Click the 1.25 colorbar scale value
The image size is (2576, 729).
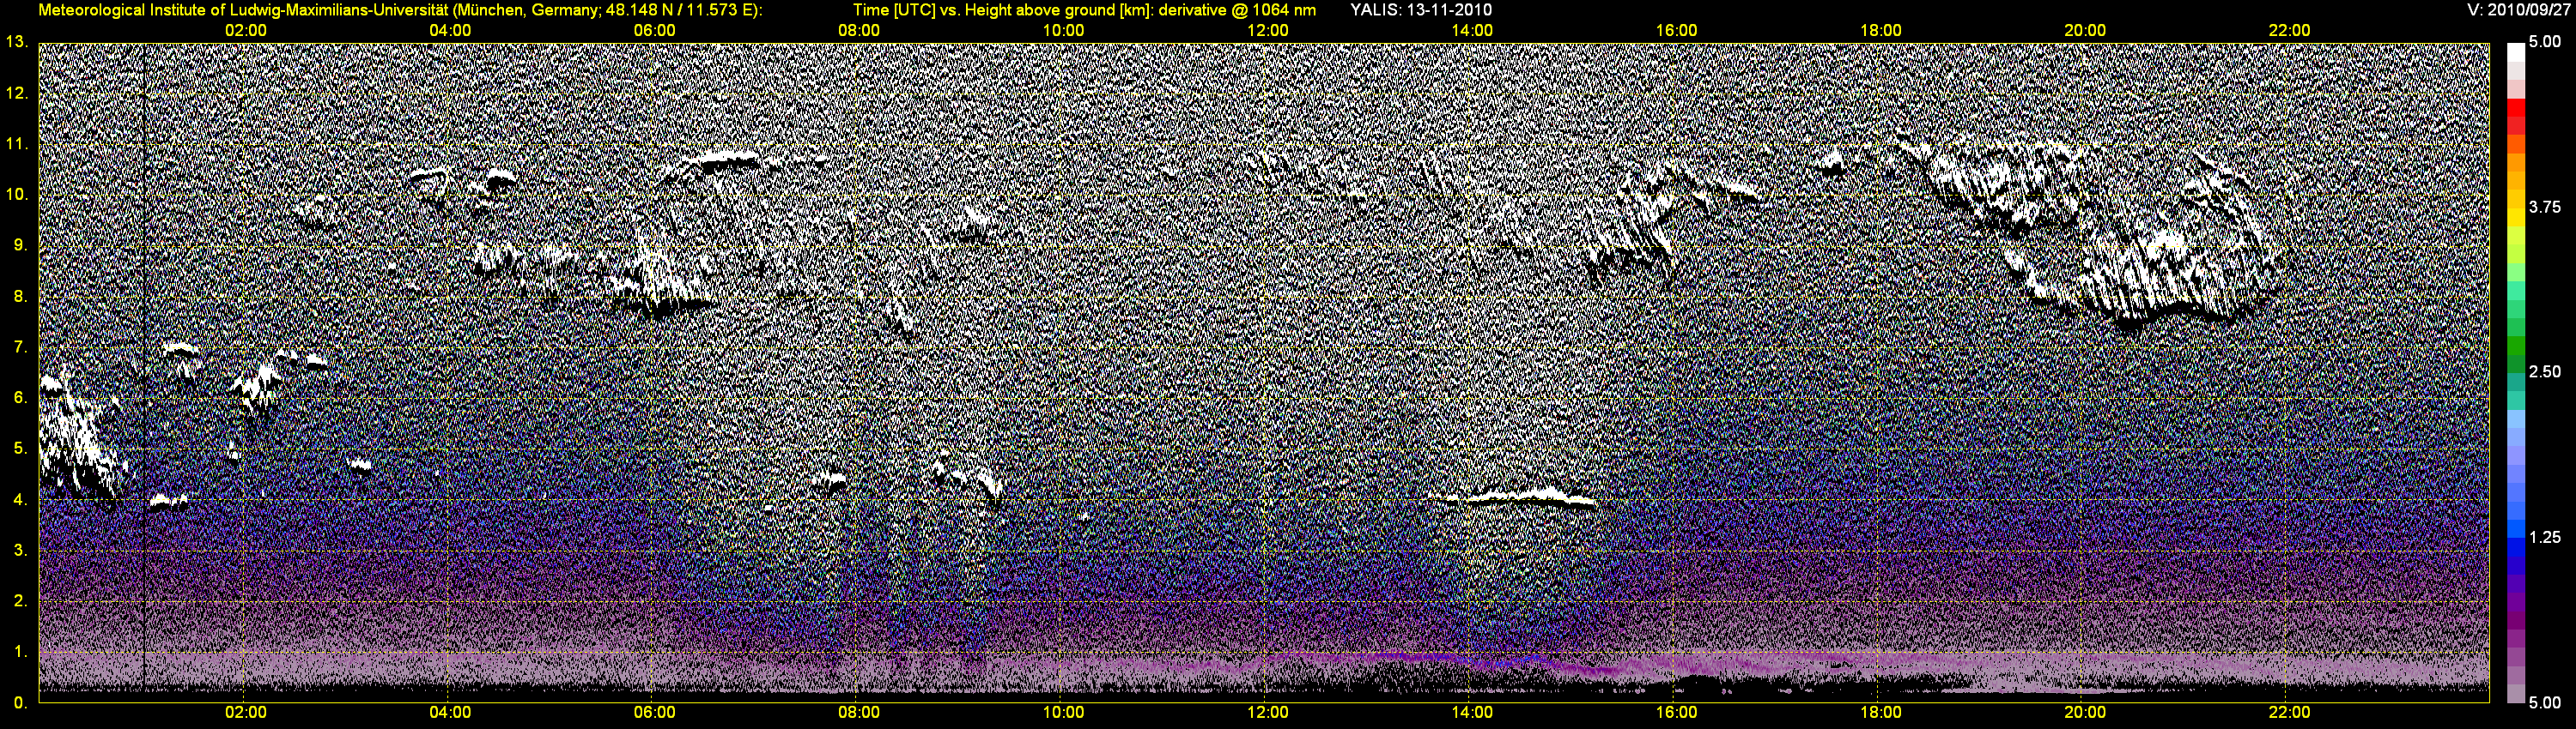tap(2545, 537)
